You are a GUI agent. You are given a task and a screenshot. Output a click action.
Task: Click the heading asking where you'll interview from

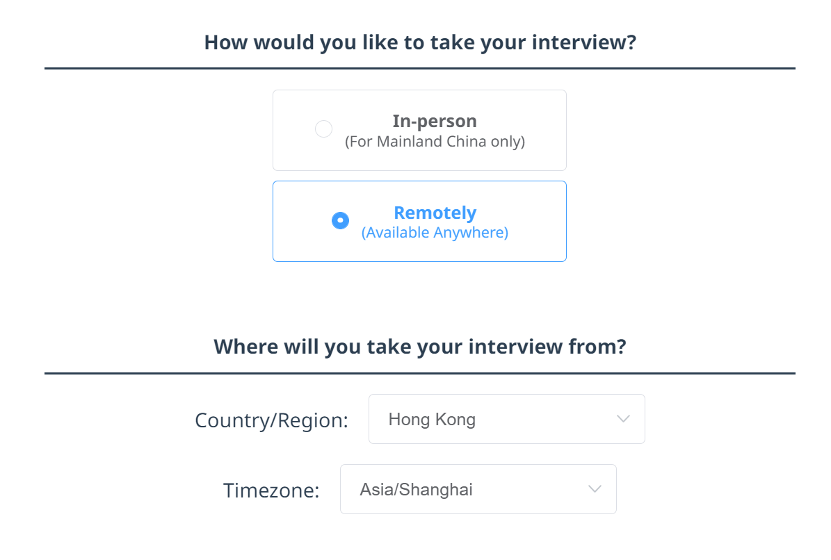[x=420, y=346]
